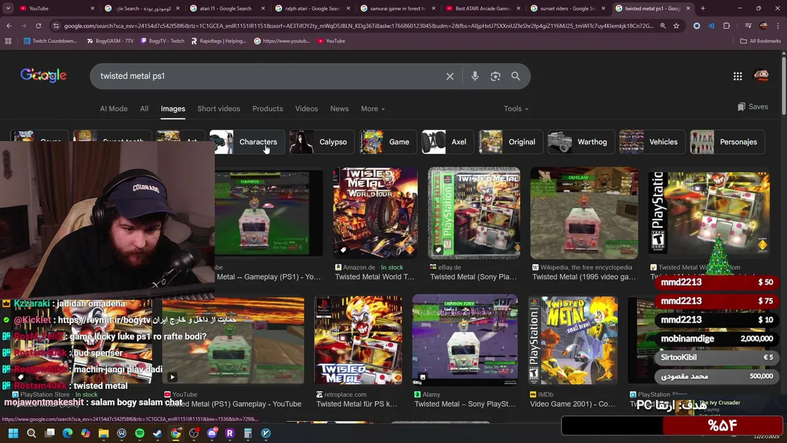Open the Chrome extensions puzzle icon
This screenshot has width=787, height=443.
coord(727,26)
